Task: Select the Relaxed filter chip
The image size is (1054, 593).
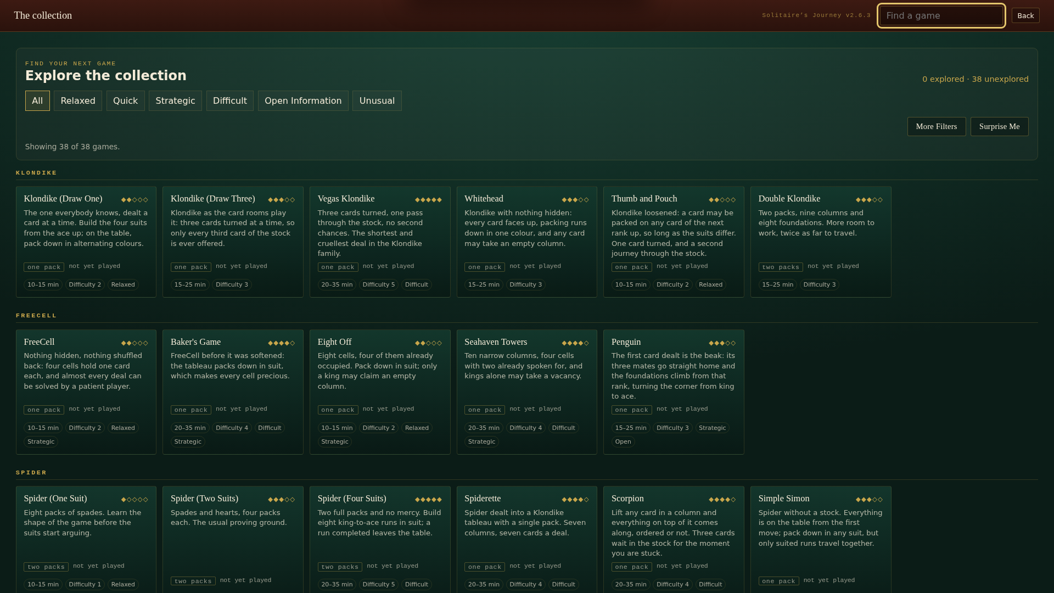Action: tap(78, 101)
